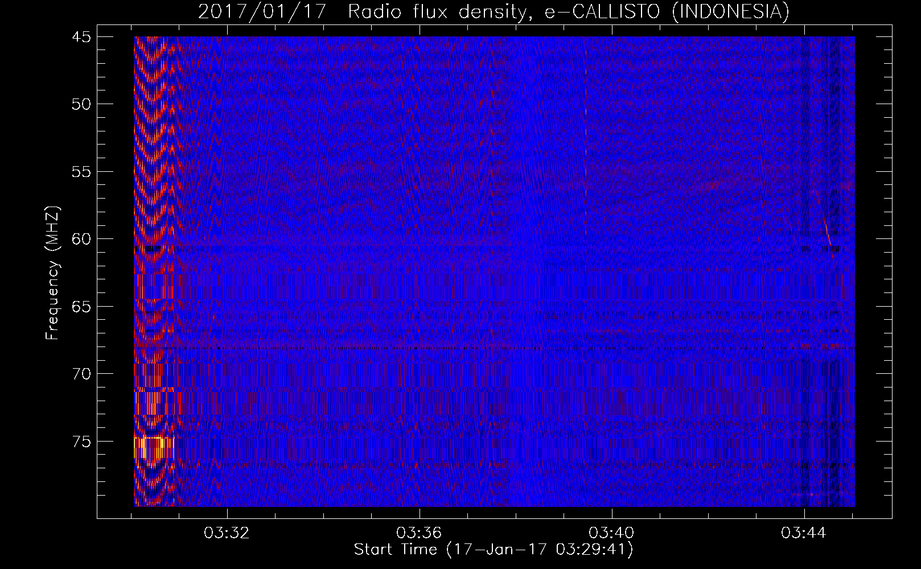921x569 pixels.
Task: Click the 75 frequency tick label
Action: click(81, 442)
